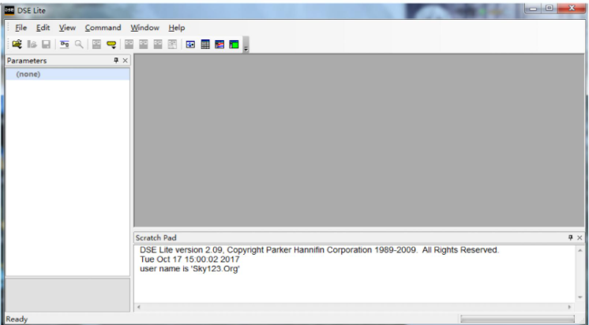Click the blue window icon in toolbar
This screenshot has width=589, height=325.
click(191, 45)
